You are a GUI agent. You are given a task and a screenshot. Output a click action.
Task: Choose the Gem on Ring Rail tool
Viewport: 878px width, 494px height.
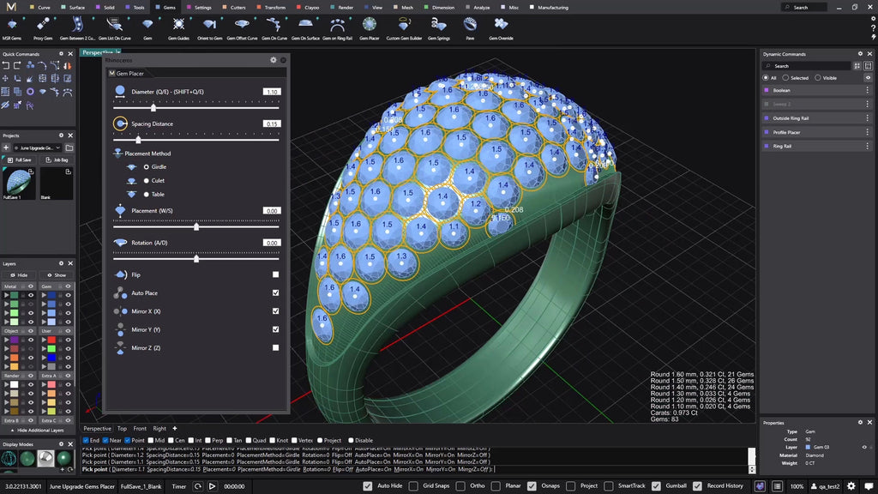tap(337, 25)
